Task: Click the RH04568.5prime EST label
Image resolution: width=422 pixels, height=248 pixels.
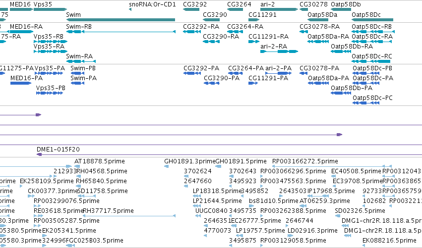Action: click(x=102, y=171)
